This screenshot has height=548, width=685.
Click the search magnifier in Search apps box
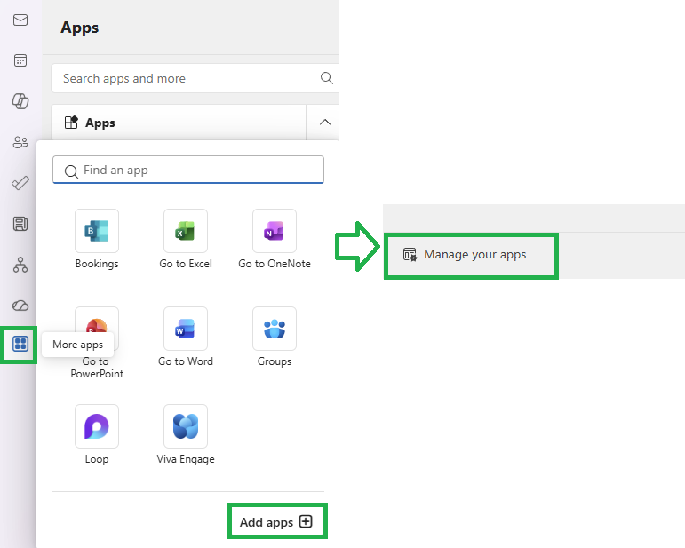(326, 78)
